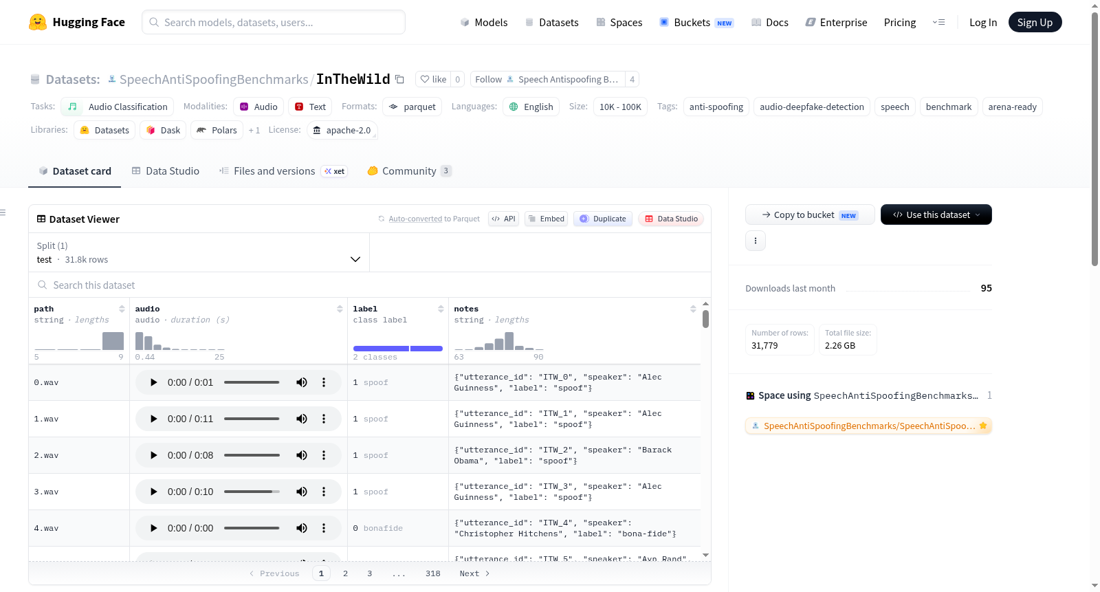Seek on the 0.wav audio progress slider
The height and width of the screenshot is (592, 1100).
coord(252,382)
